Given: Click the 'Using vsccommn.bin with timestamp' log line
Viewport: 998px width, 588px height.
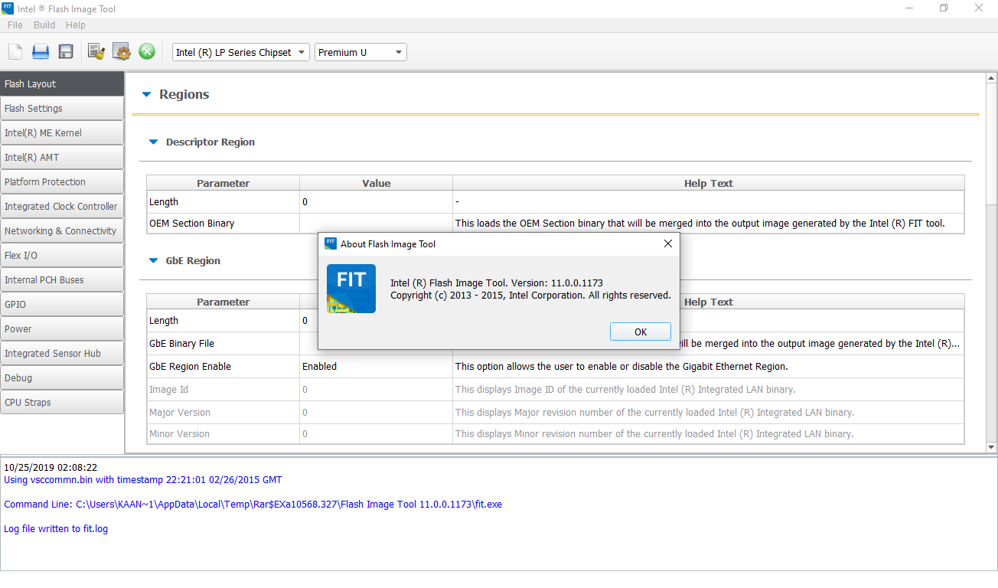Looking at the screenshot, I should [x=143, y=480].
